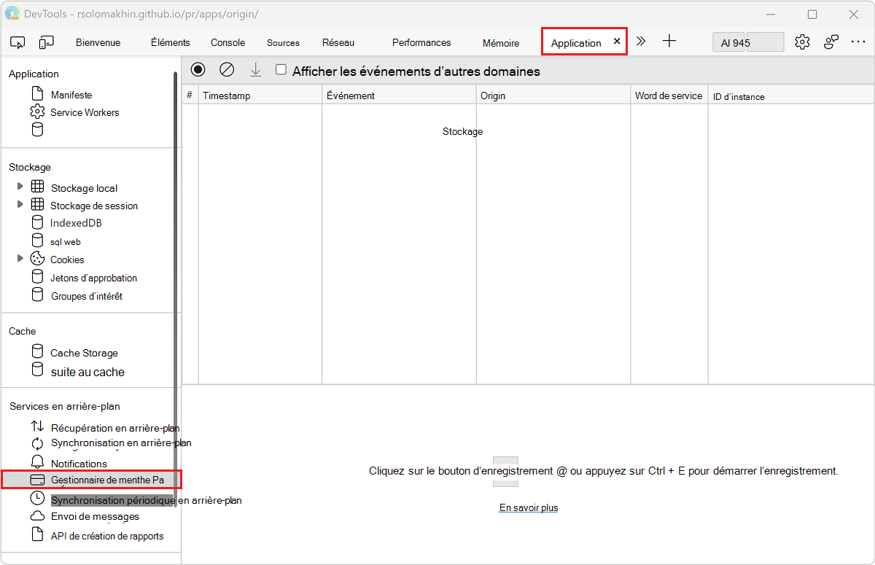The height and width of the screenshot is (565, 875).
Task: Expand the Cookies tree
Action: pos(19,259)
